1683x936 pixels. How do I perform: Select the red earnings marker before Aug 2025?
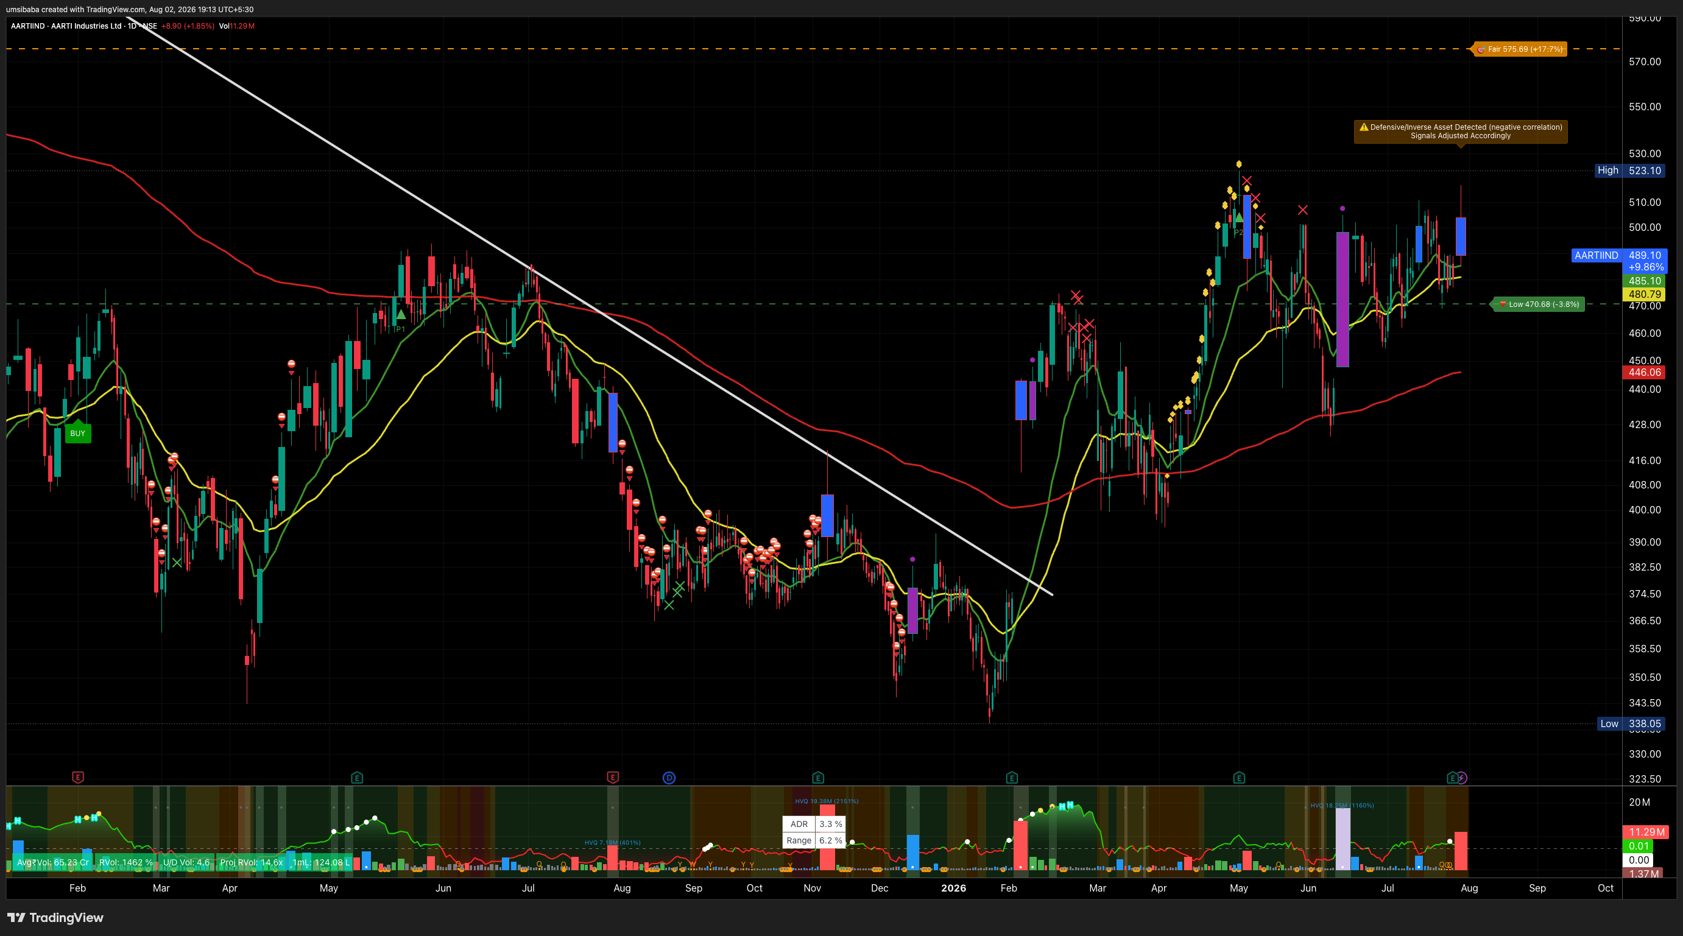tap(613, 777)
